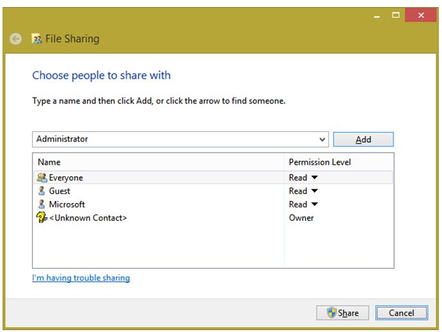Screen dimensions: 442x332
Task: Maximize the File Sharing window
Action: pyautogui.click(x=396, y=15)
